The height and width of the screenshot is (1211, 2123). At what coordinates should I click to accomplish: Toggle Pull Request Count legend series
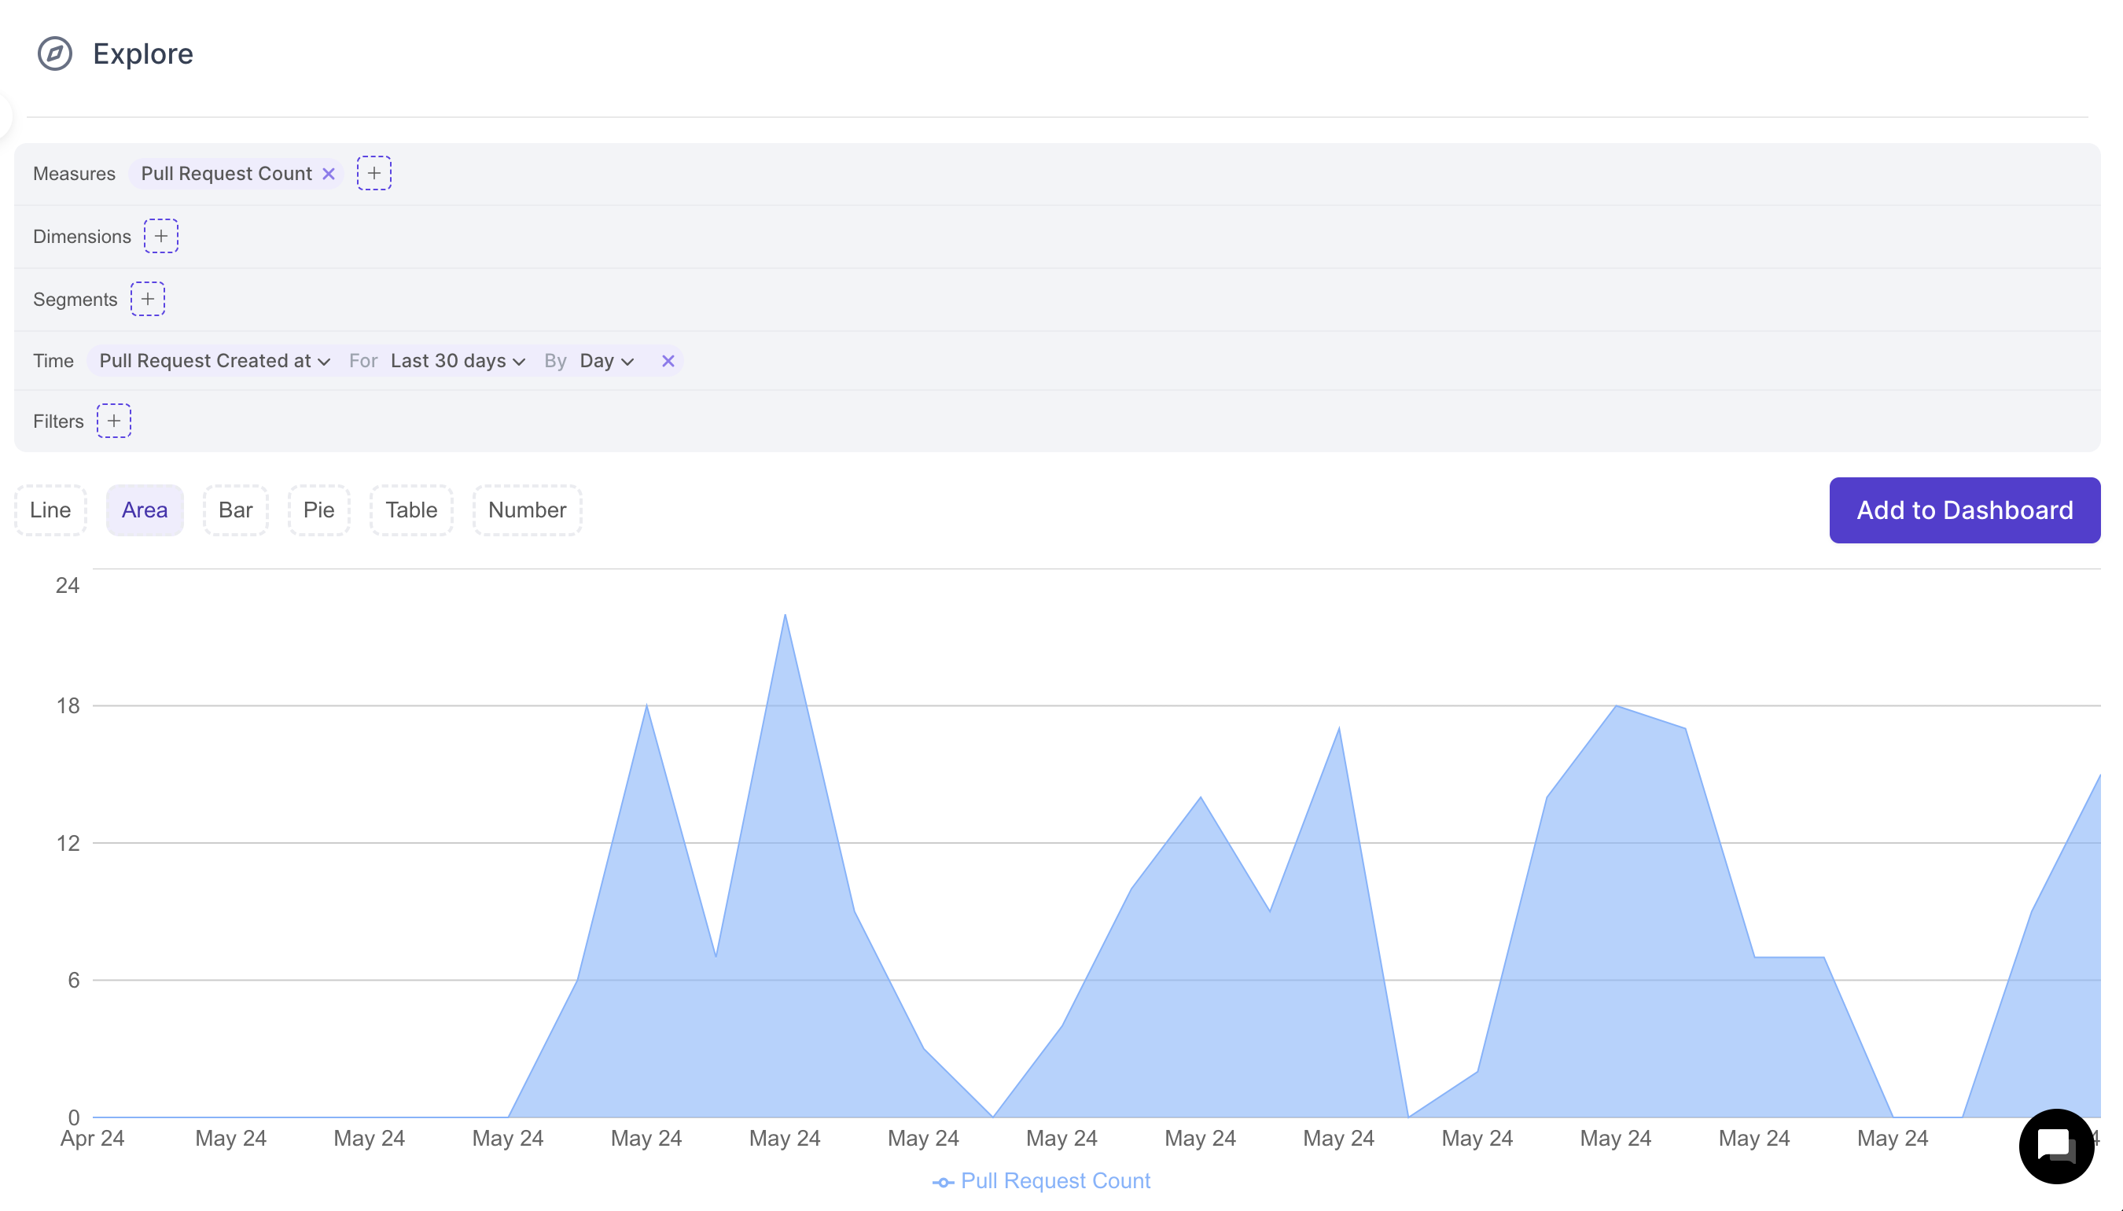[x=1042, y=1181]
